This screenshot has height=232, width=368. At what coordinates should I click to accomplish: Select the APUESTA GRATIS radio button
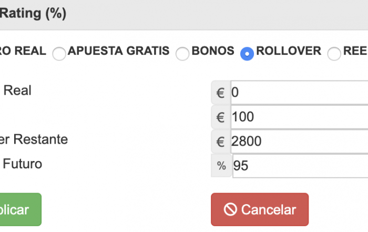(59, 54)
